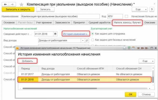Click the back navigation arrow
Image resolution: width=158 pixels, height=100 pixels.
(5, 4)
